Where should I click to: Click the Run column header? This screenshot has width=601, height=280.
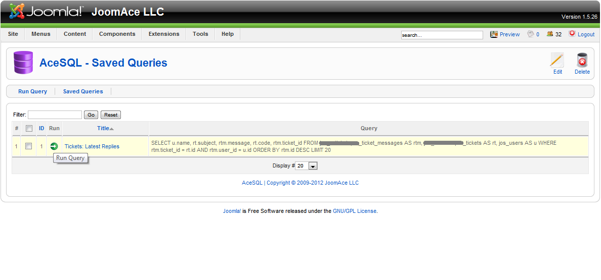click(55, 128)
